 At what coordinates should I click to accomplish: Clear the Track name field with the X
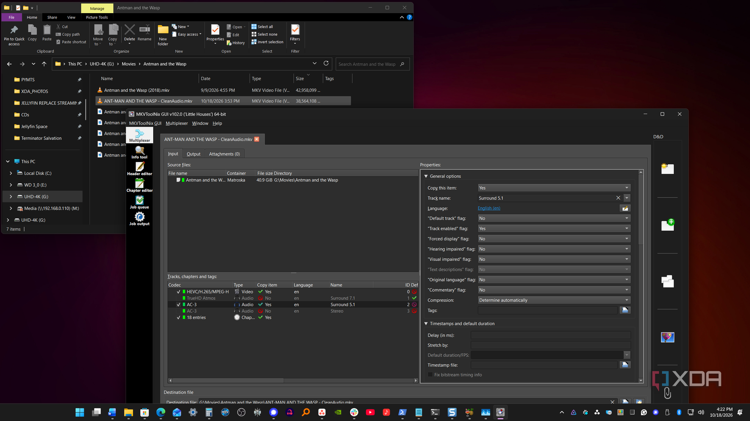[618, 198]
